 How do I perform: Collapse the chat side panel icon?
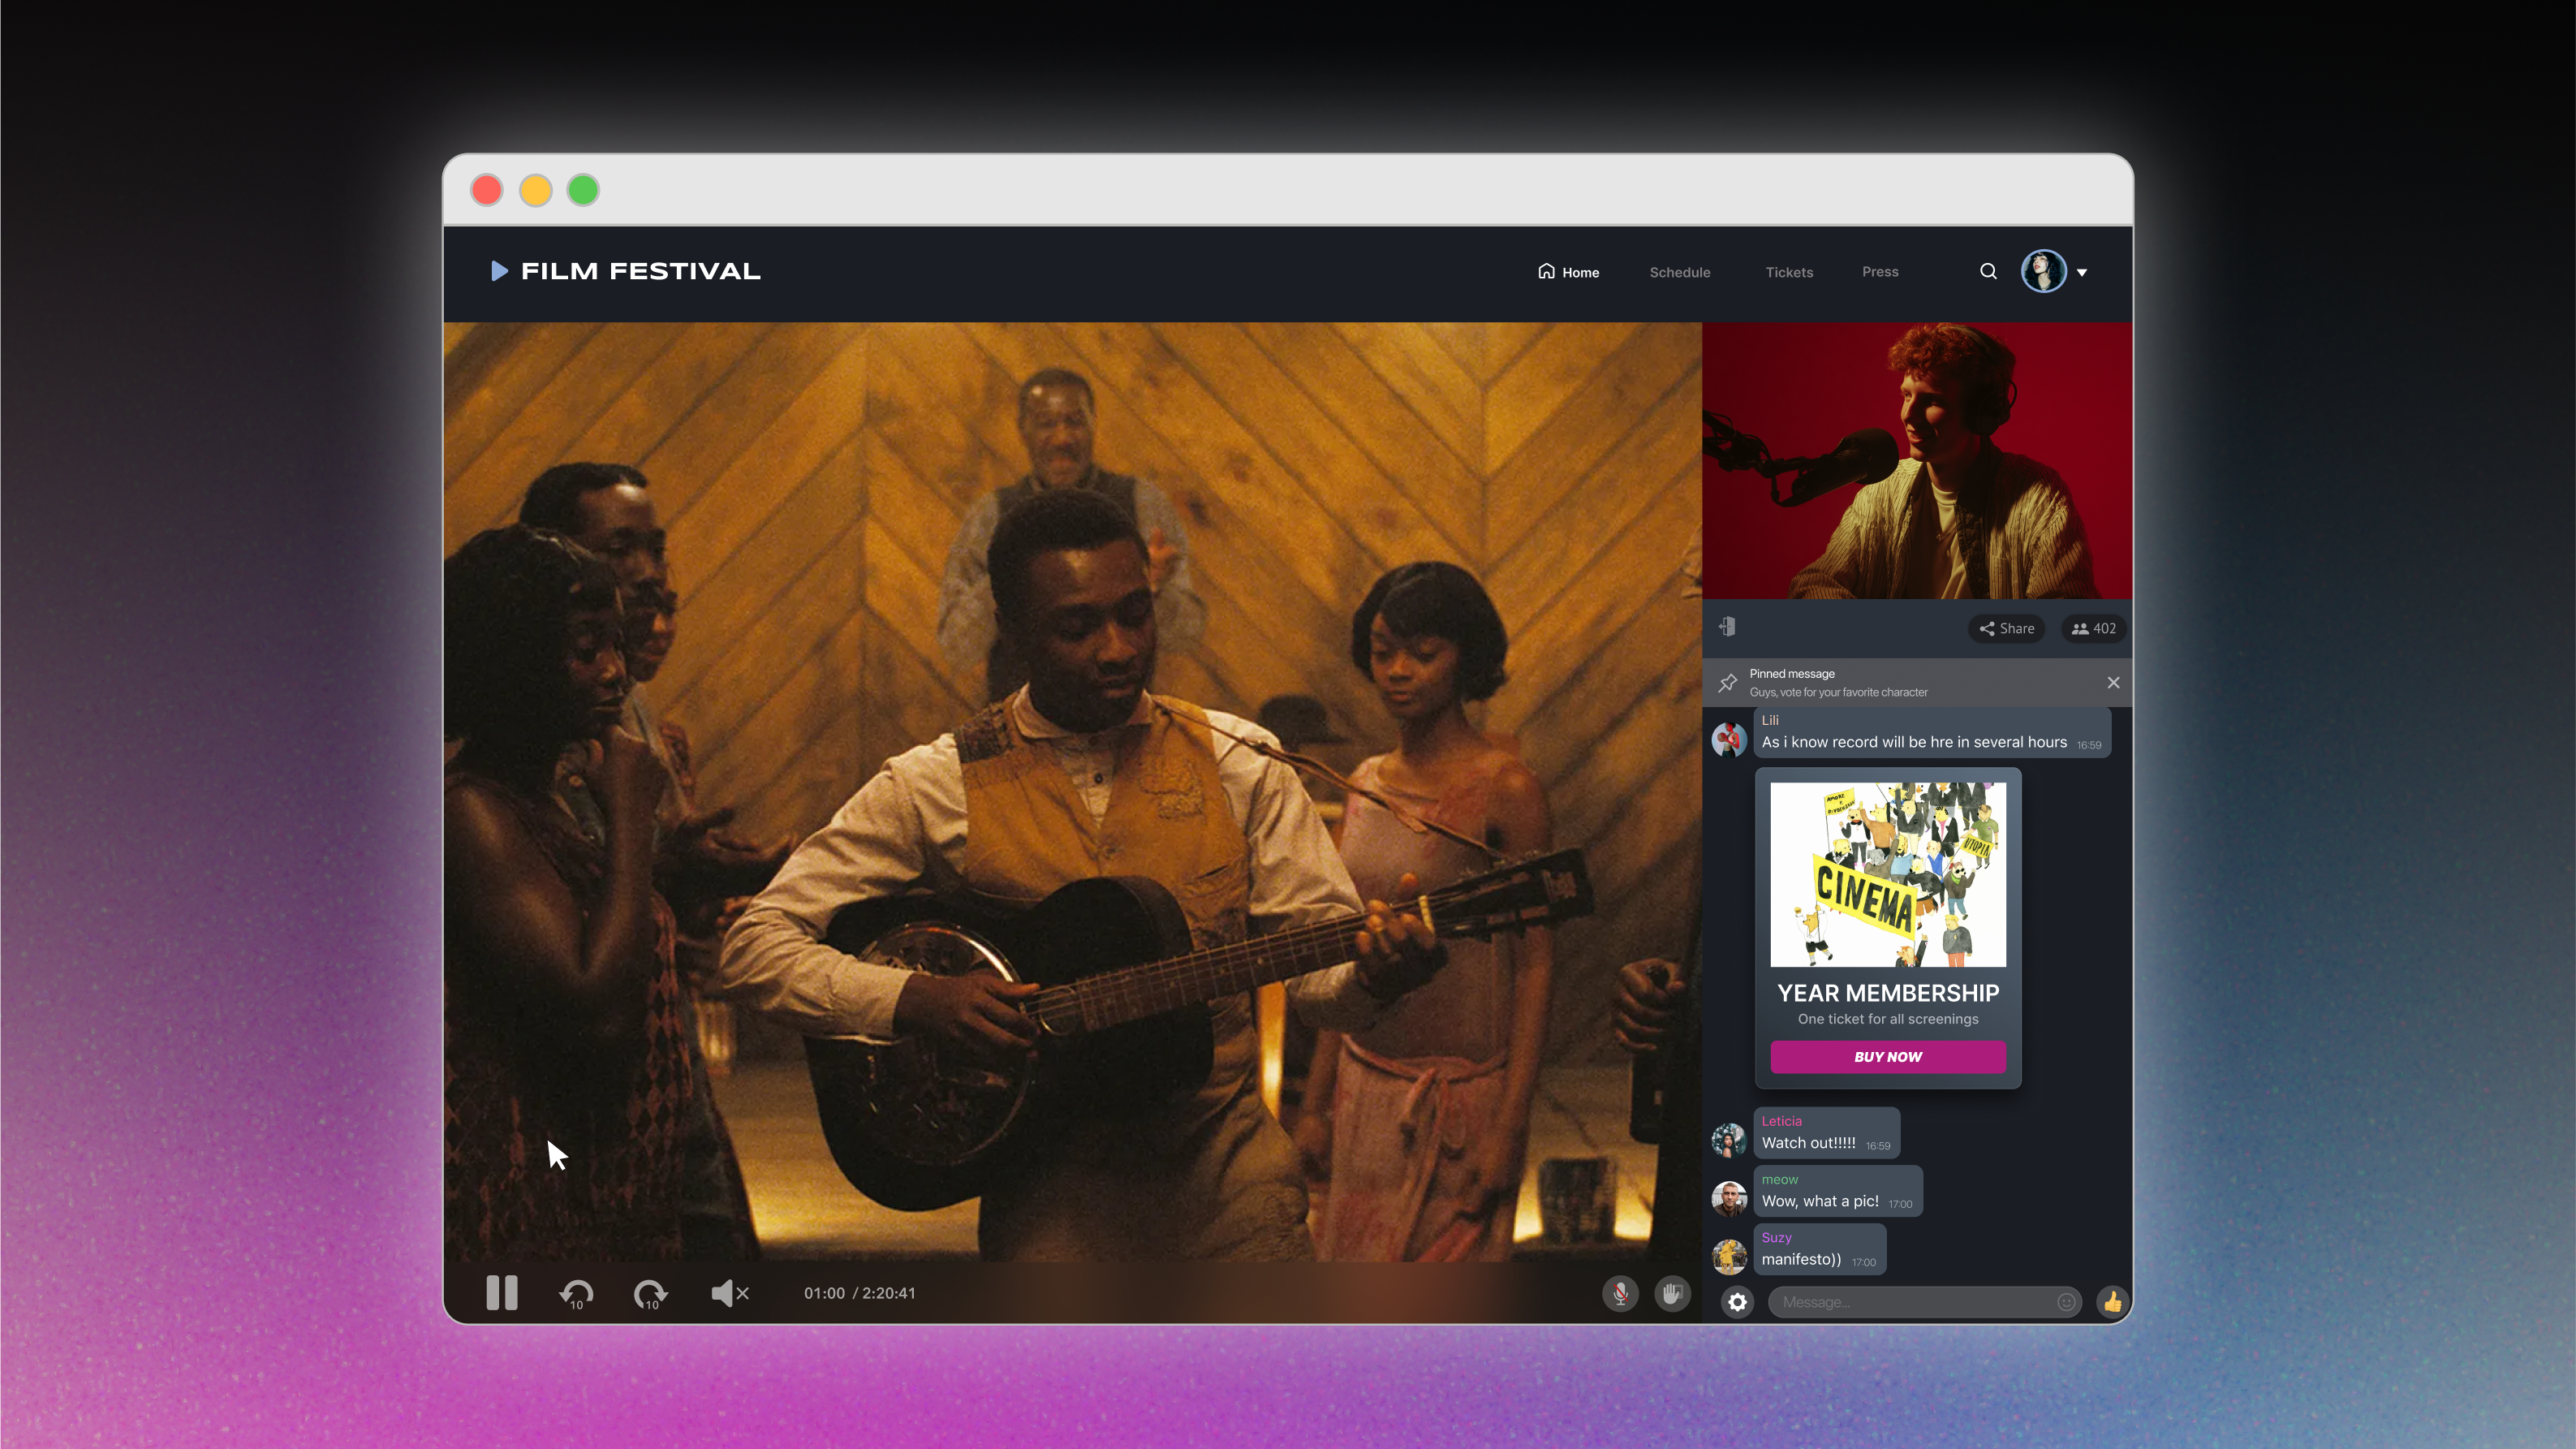(x=1727, y=627)
